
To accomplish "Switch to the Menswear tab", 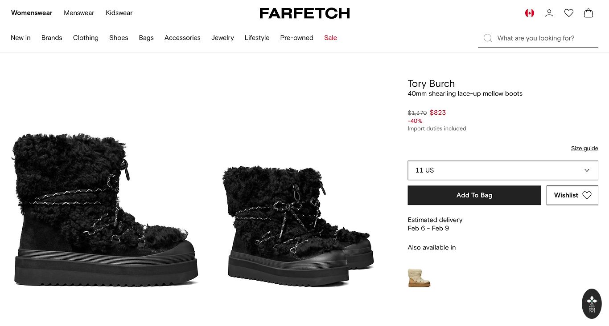I will point(79,13).
